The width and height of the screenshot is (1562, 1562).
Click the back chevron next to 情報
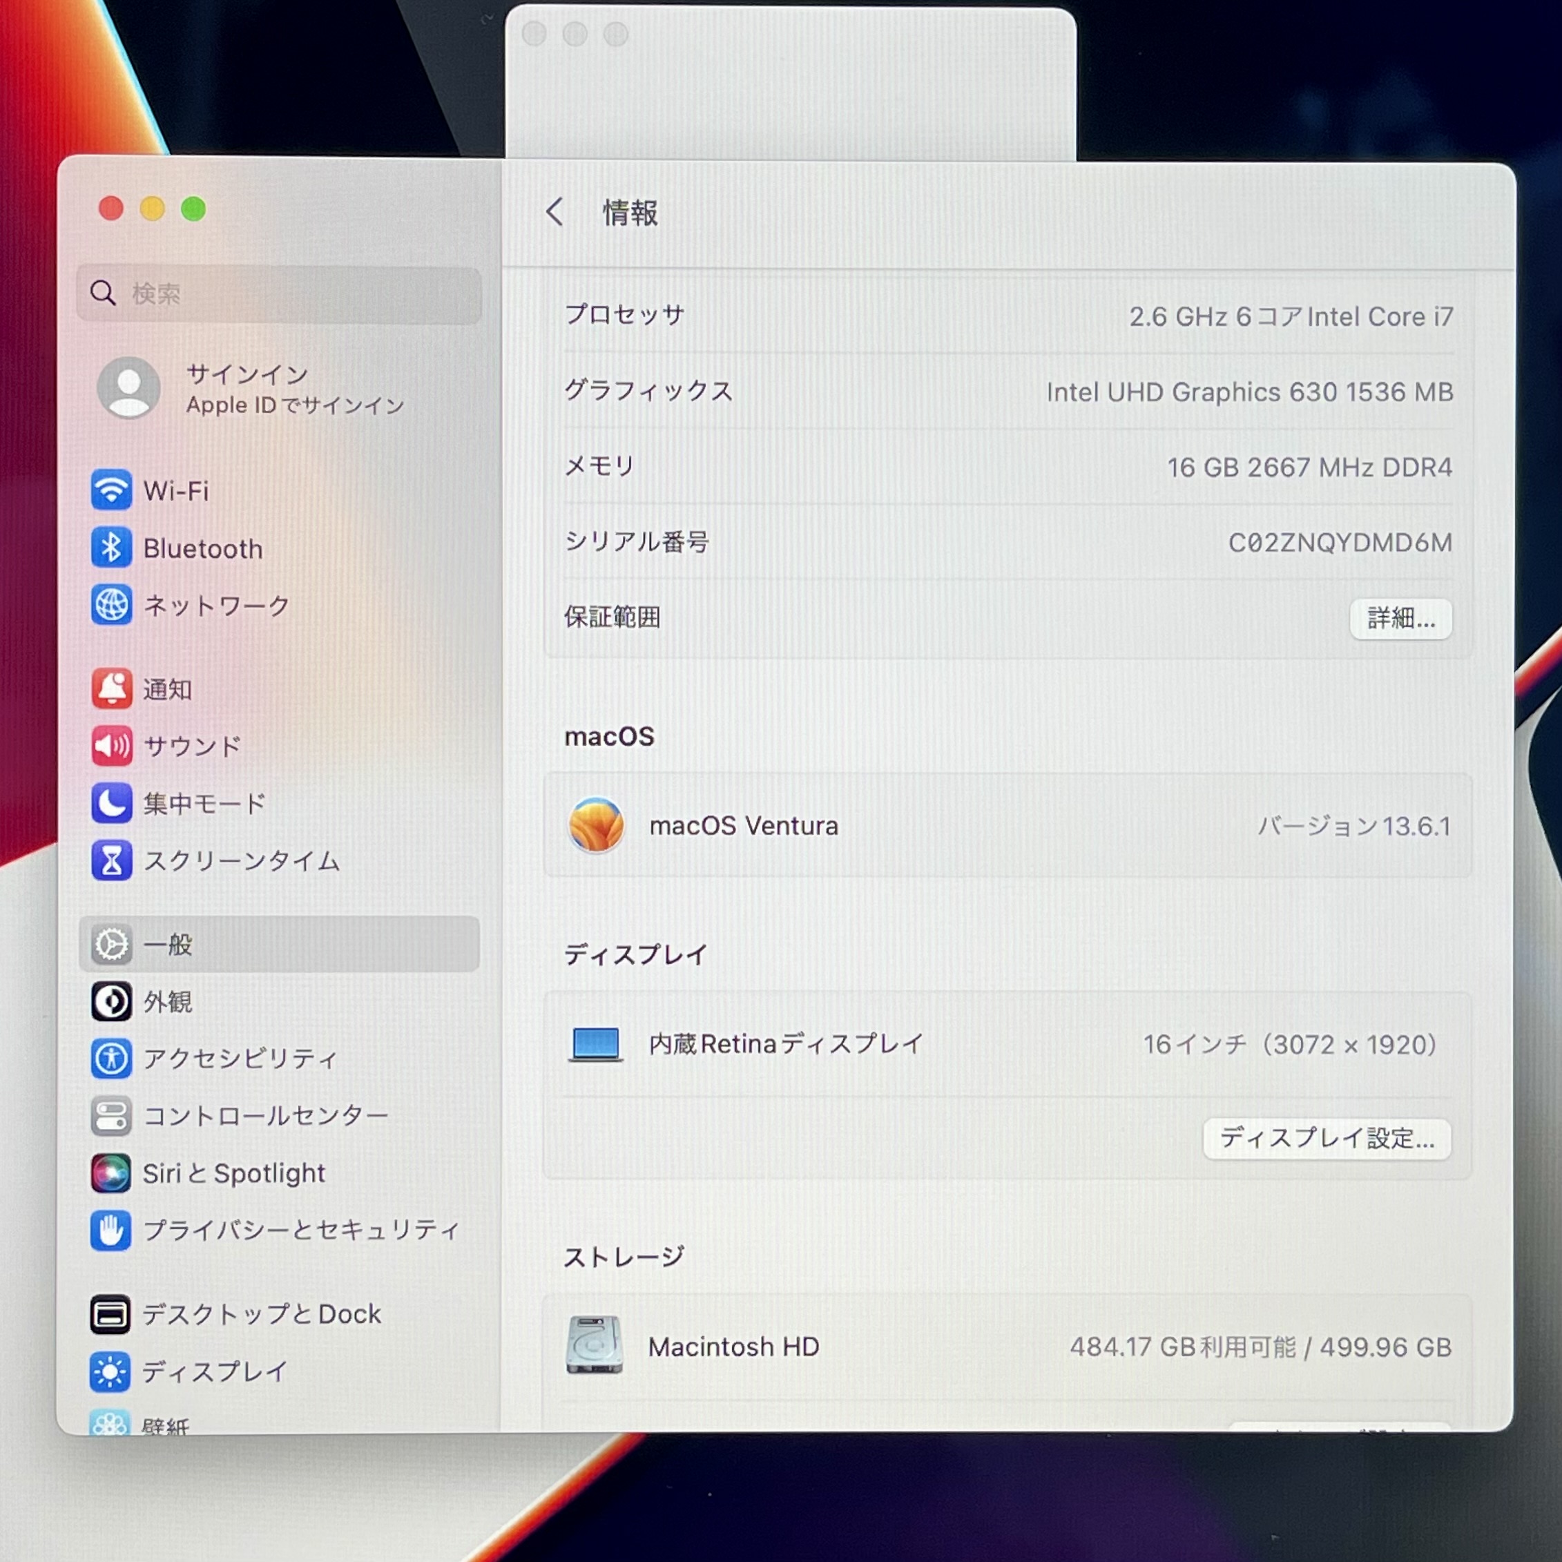coord(555,213)
